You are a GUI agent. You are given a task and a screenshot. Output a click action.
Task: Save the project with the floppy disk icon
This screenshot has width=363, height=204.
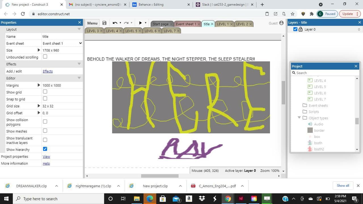(104, 23)
